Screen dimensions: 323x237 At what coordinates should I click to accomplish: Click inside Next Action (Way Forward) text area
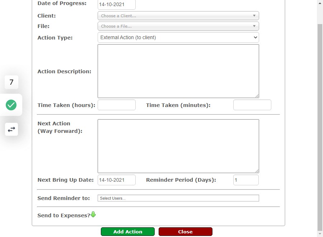click(178, 146)
